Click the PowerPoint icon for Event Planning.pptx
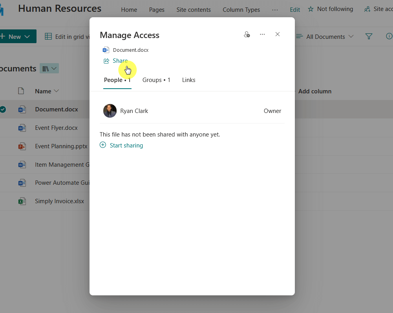 click(22, 146)
